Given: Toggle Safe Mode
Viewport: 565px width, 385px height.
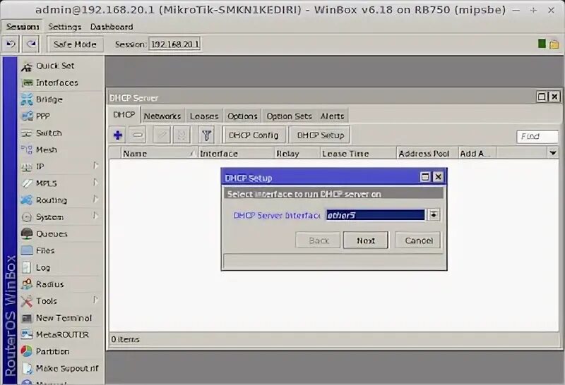Looking at the screenshot, I should pos(75,44).
